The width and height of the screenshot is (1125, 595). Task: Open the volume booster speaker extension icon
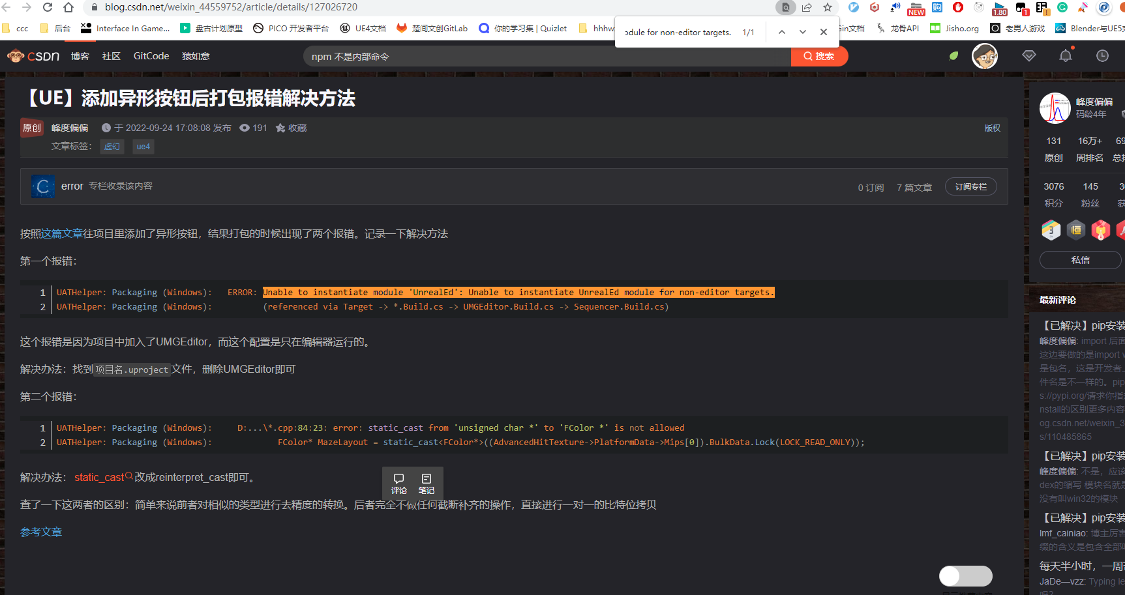pyautogui.click(x=895, y=7)
